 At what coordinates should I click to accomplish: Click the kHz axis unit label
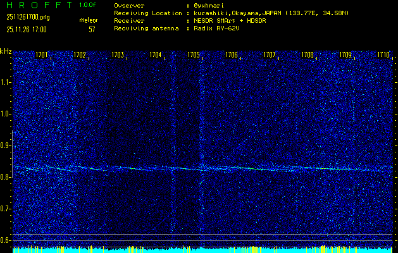[x=6, y=51]
